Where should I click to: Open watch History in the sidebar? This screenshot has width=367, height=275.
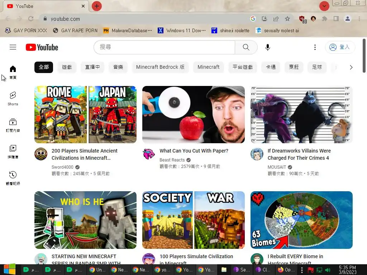pos(13,178)
